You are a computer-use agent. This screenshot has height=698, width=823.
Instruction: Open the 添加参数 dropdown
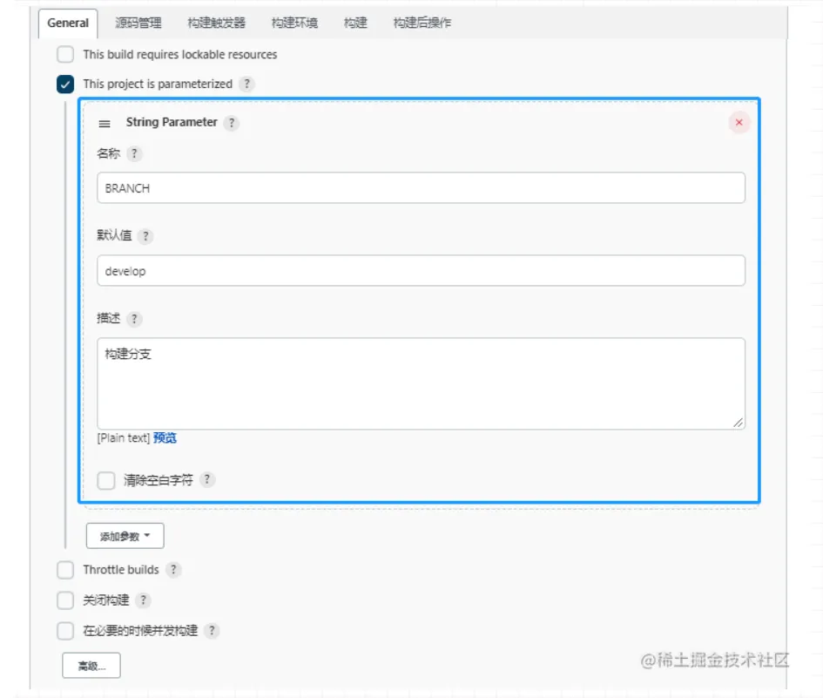click(125, 536)
